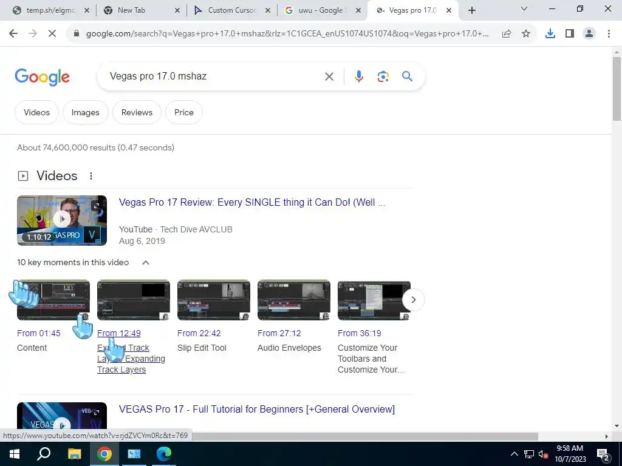Close the uwu Google tab
622x466 pixels.
pyautogui.click(x=358, y=11)
